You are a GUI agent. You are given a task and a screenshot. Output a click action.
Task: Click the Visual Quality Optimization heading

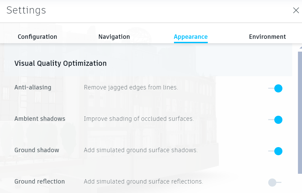pyautogui.click(x=60, y=63)
